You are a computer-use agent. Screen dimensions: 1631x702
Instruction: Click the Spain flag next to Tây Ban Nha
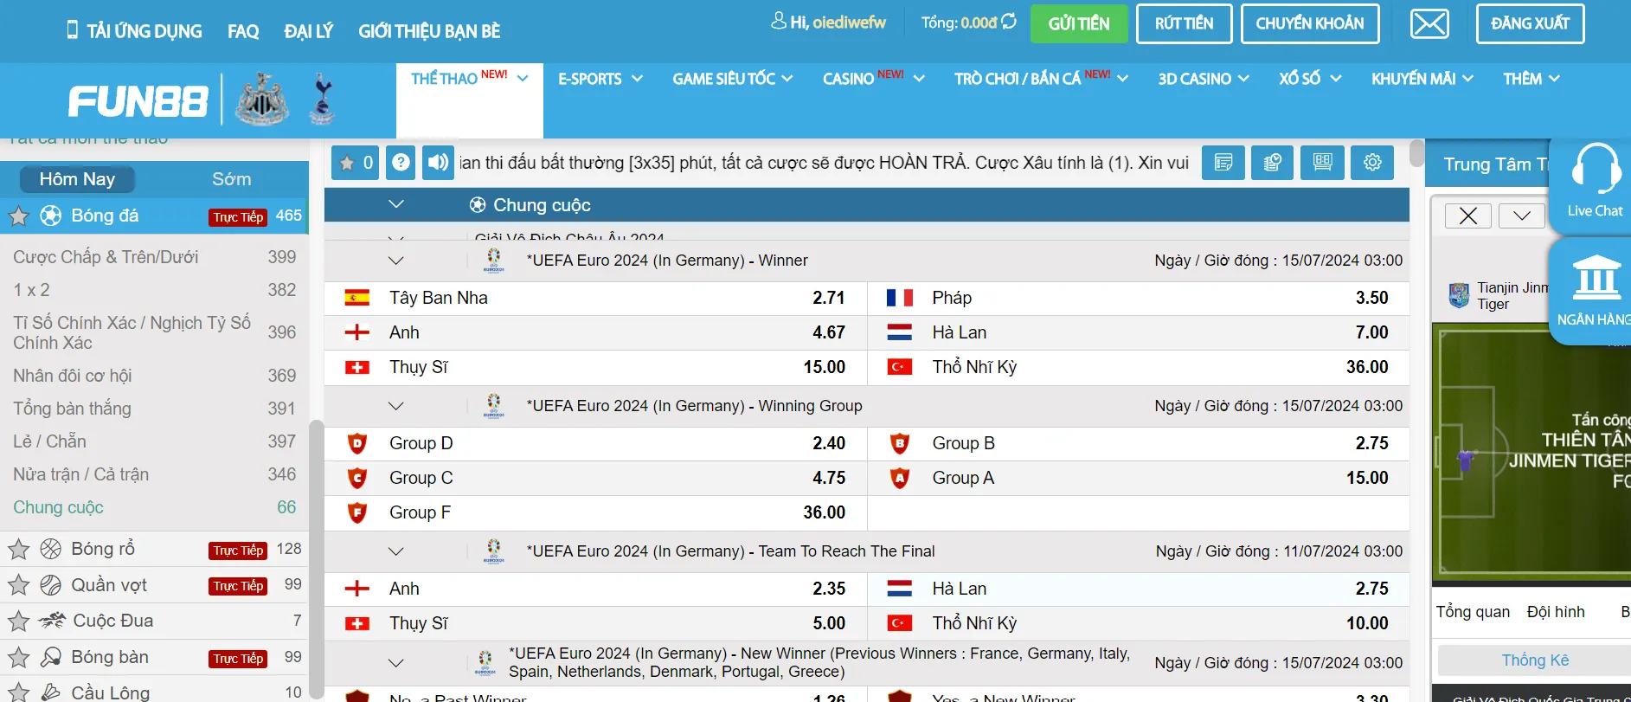[x=356, y=299]
